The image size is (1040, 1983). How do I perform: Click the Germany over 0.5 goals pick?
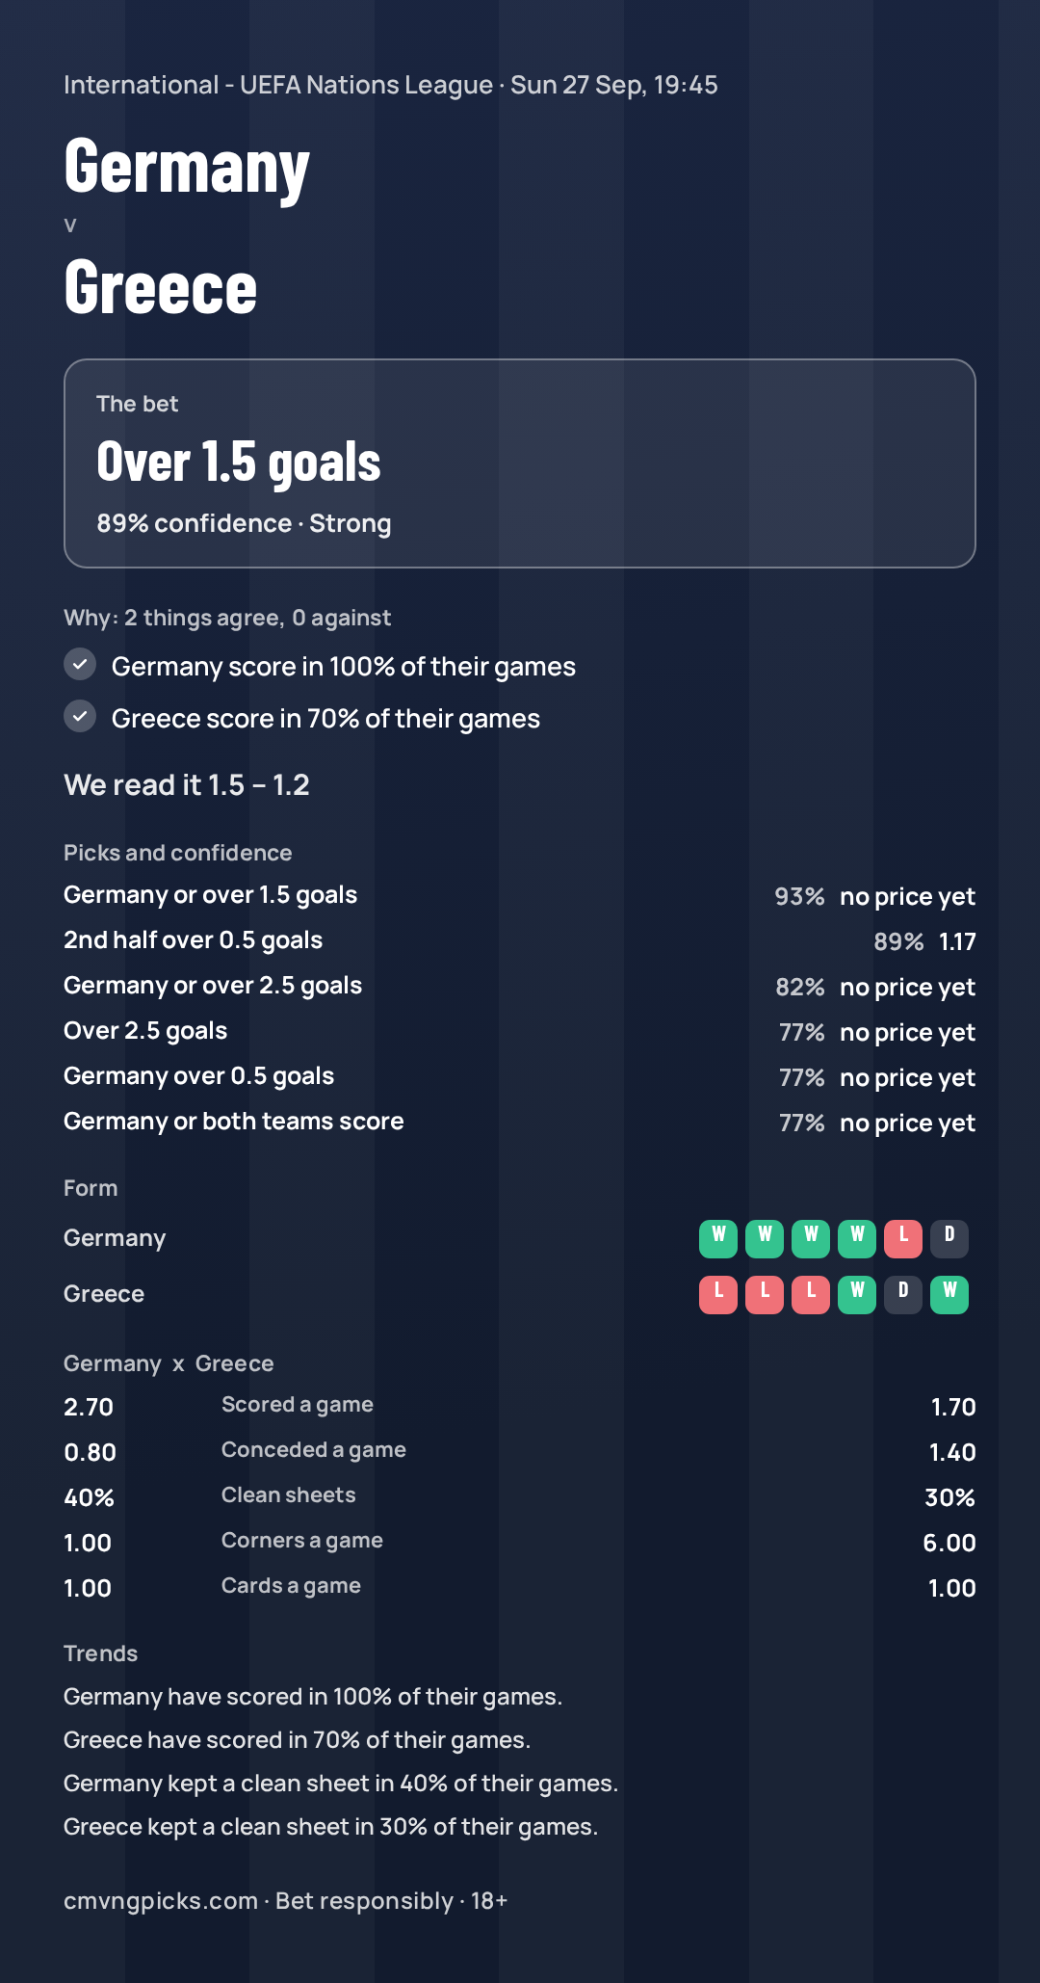pyautogui.click(x=520, y=1076)
